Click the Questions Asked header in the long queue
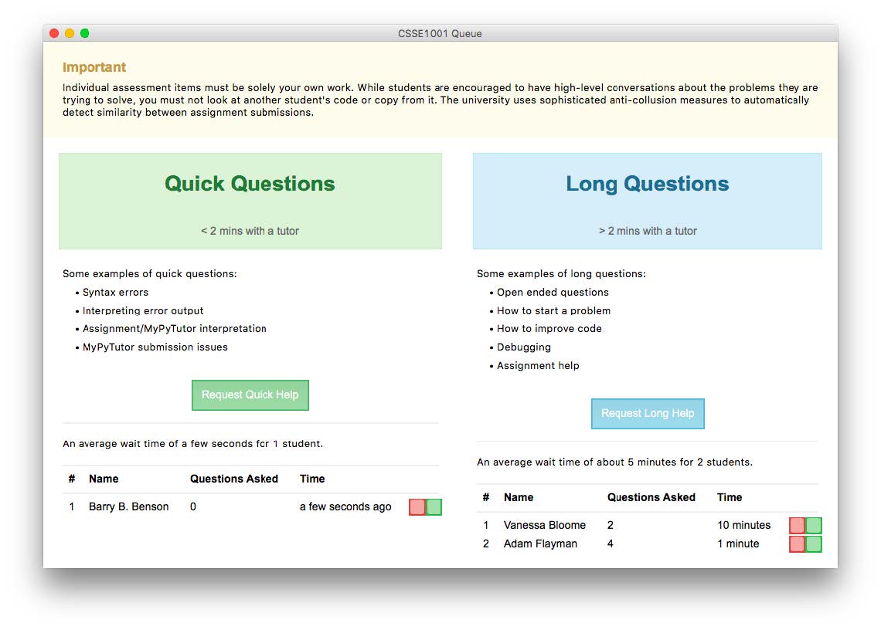This screenshot has height=630, width=881. [x=651, y=497]
